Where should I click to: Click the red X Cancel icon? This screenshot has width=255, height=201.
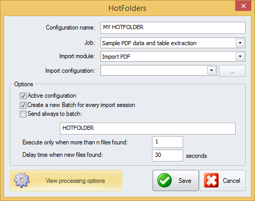pos(211,180)
